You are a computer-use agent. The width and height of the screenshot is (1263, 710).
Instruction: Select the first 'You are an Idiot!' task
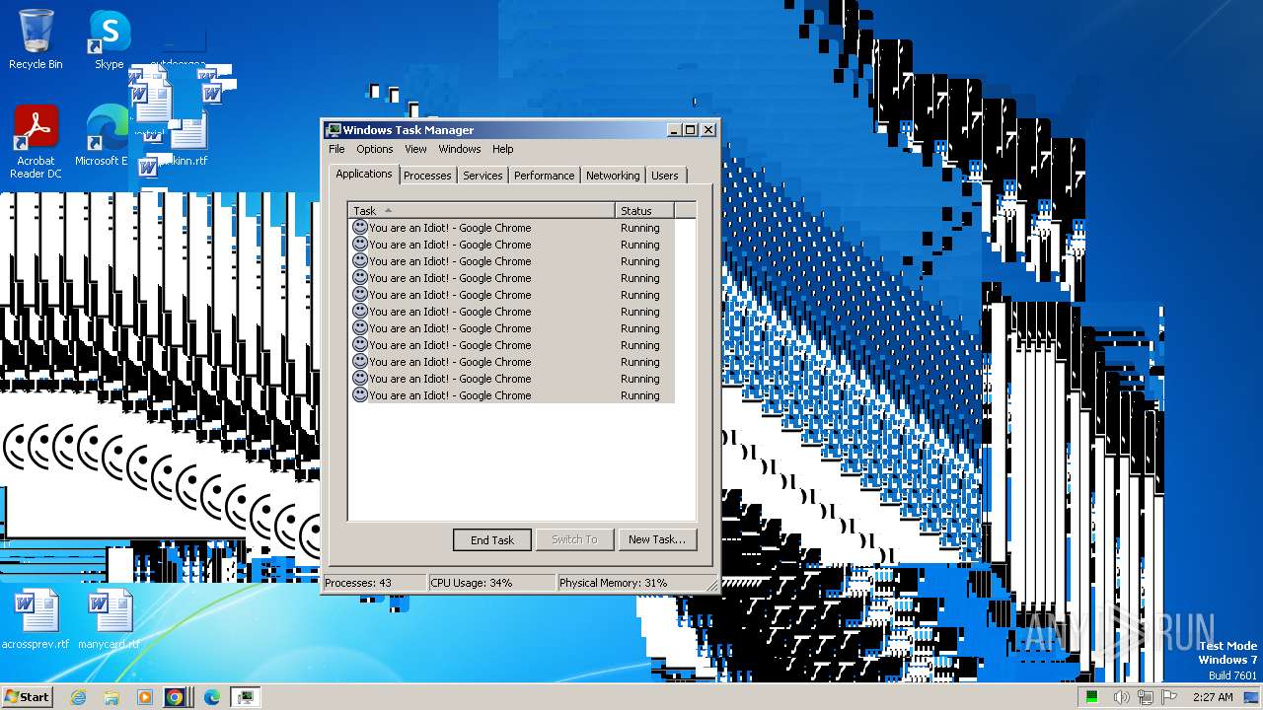click(x=512, y=228)
